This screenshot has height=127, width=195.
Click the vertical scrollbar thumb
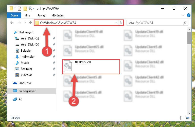[189, 38]
